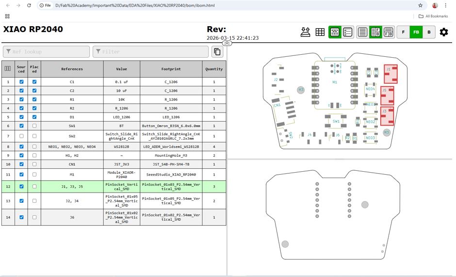Check Placed for SW1 row
The height and width of the screenshot is (277, 456).
click(34, 126)
